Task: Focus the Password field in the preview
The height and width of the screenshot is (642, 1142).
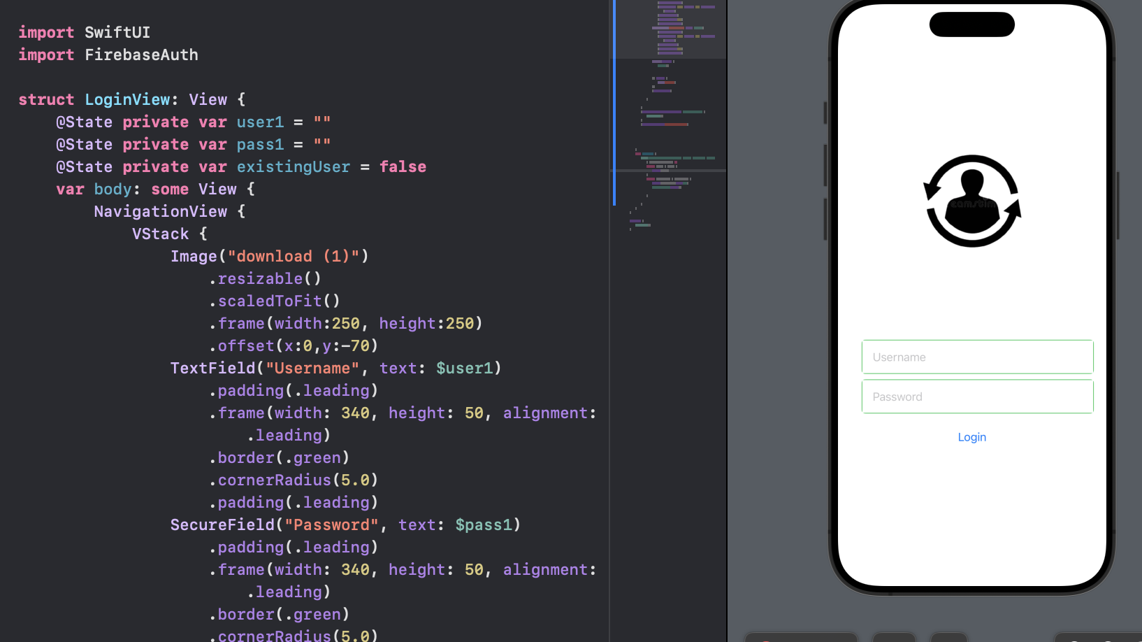Action: (977, 397)
